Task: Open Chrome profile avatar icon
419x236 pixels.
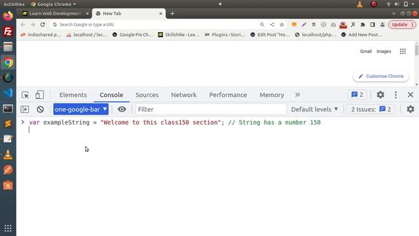Action: [x=382, y=25]
